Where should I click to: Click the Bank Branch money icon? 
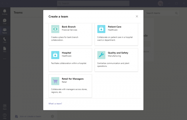[55, 29]
